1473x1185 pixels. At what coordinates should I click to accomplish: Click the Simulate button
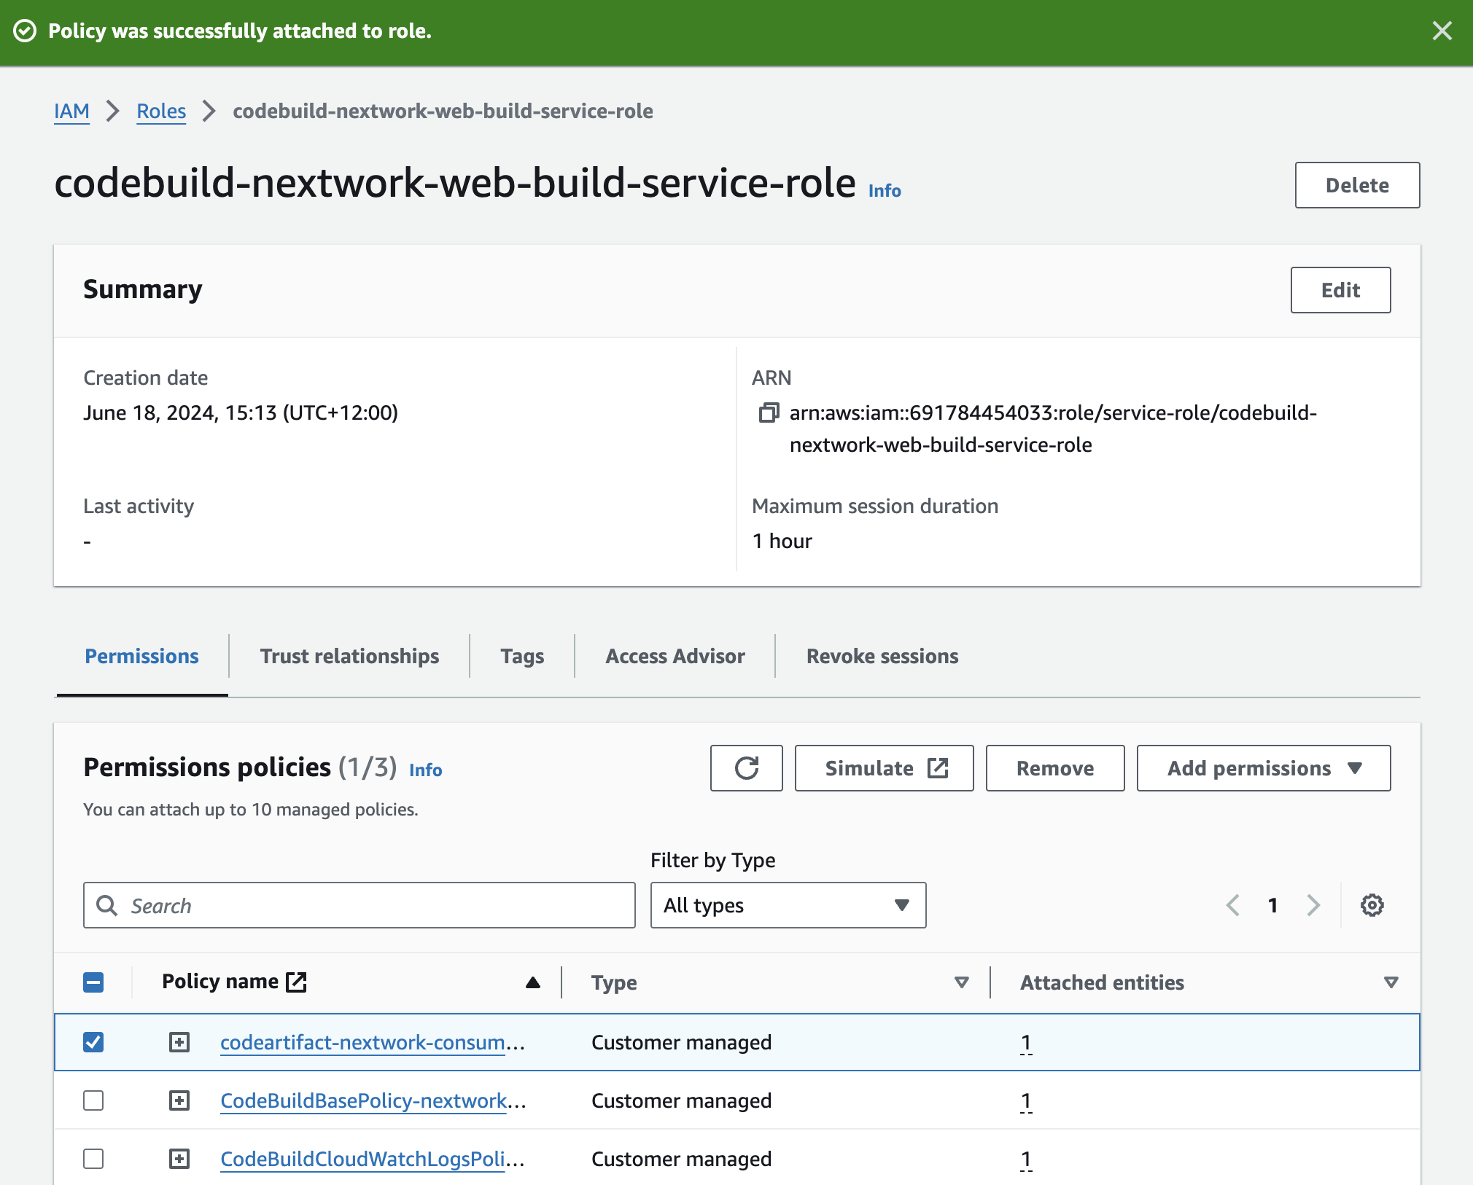(884, 768)
